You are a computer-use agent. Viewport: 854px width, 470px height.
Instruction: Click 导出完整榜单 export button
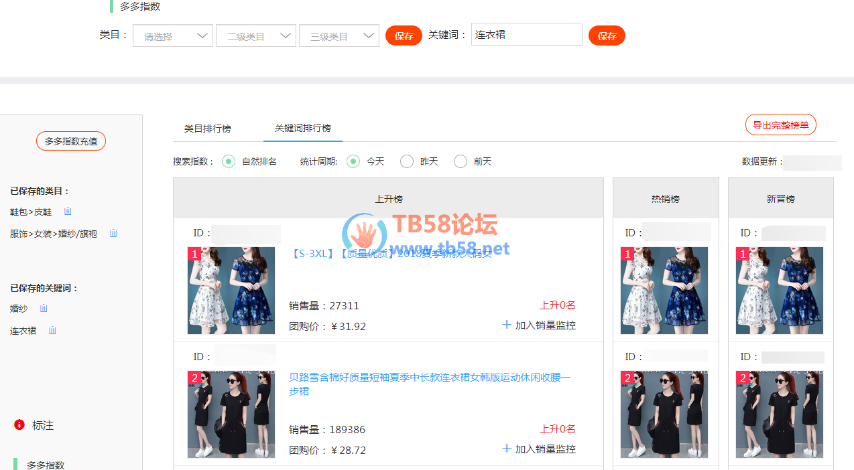coord(780,125)
